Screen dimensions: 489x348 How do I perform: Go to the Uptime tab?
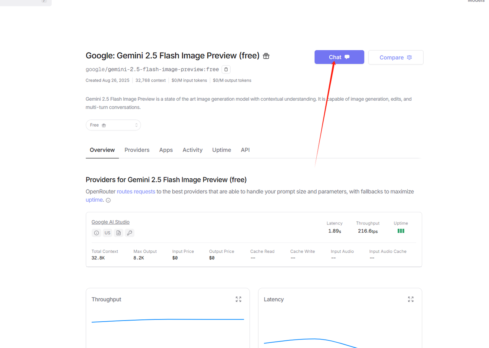point(222,150)
